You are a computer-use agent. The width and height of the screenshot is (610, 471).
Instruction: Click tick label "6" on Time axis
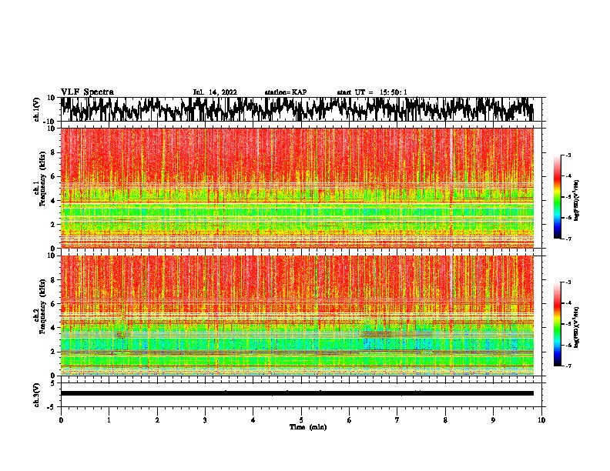pyautogui.click(x=350, y=420)
